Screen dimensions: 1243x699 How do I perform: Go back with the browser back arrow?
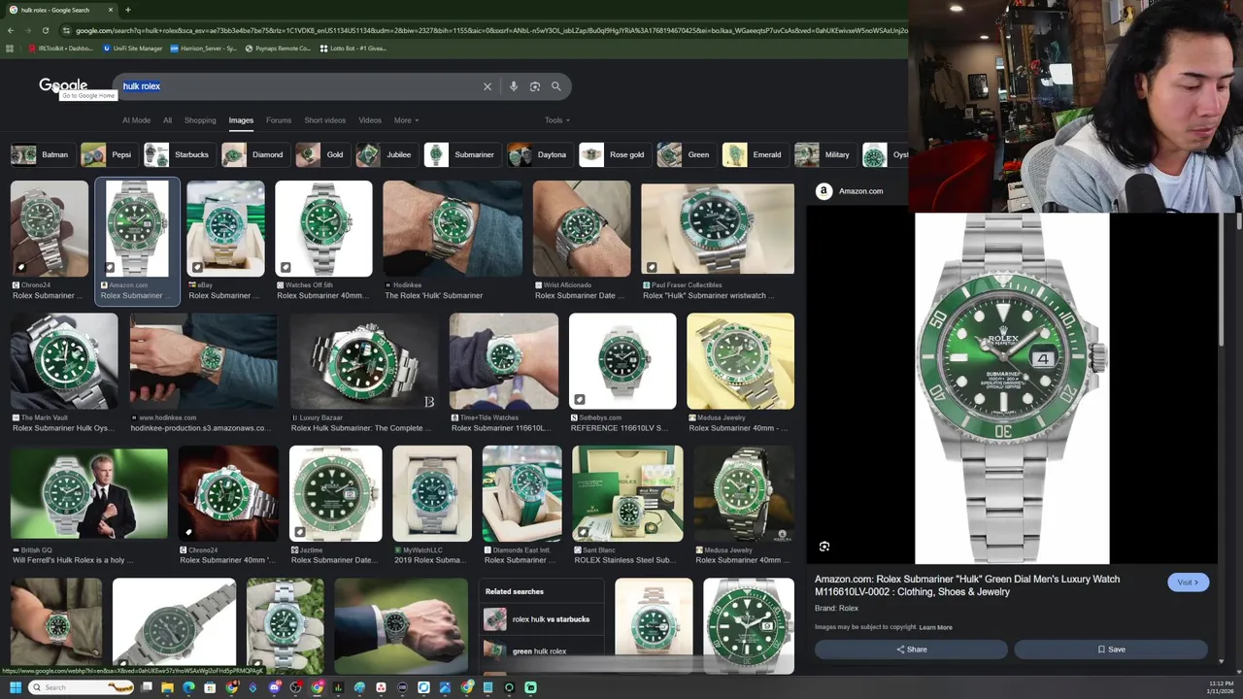pyautogui.click(x=10, y=30)
